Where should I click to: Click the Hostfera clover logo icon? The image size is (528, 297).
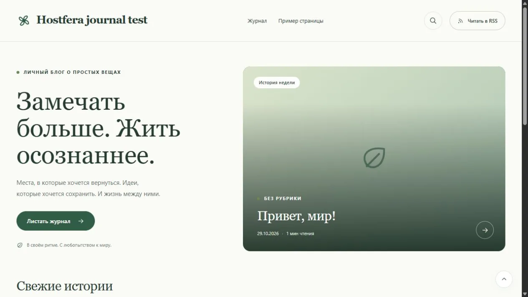(x=24, y=20)
